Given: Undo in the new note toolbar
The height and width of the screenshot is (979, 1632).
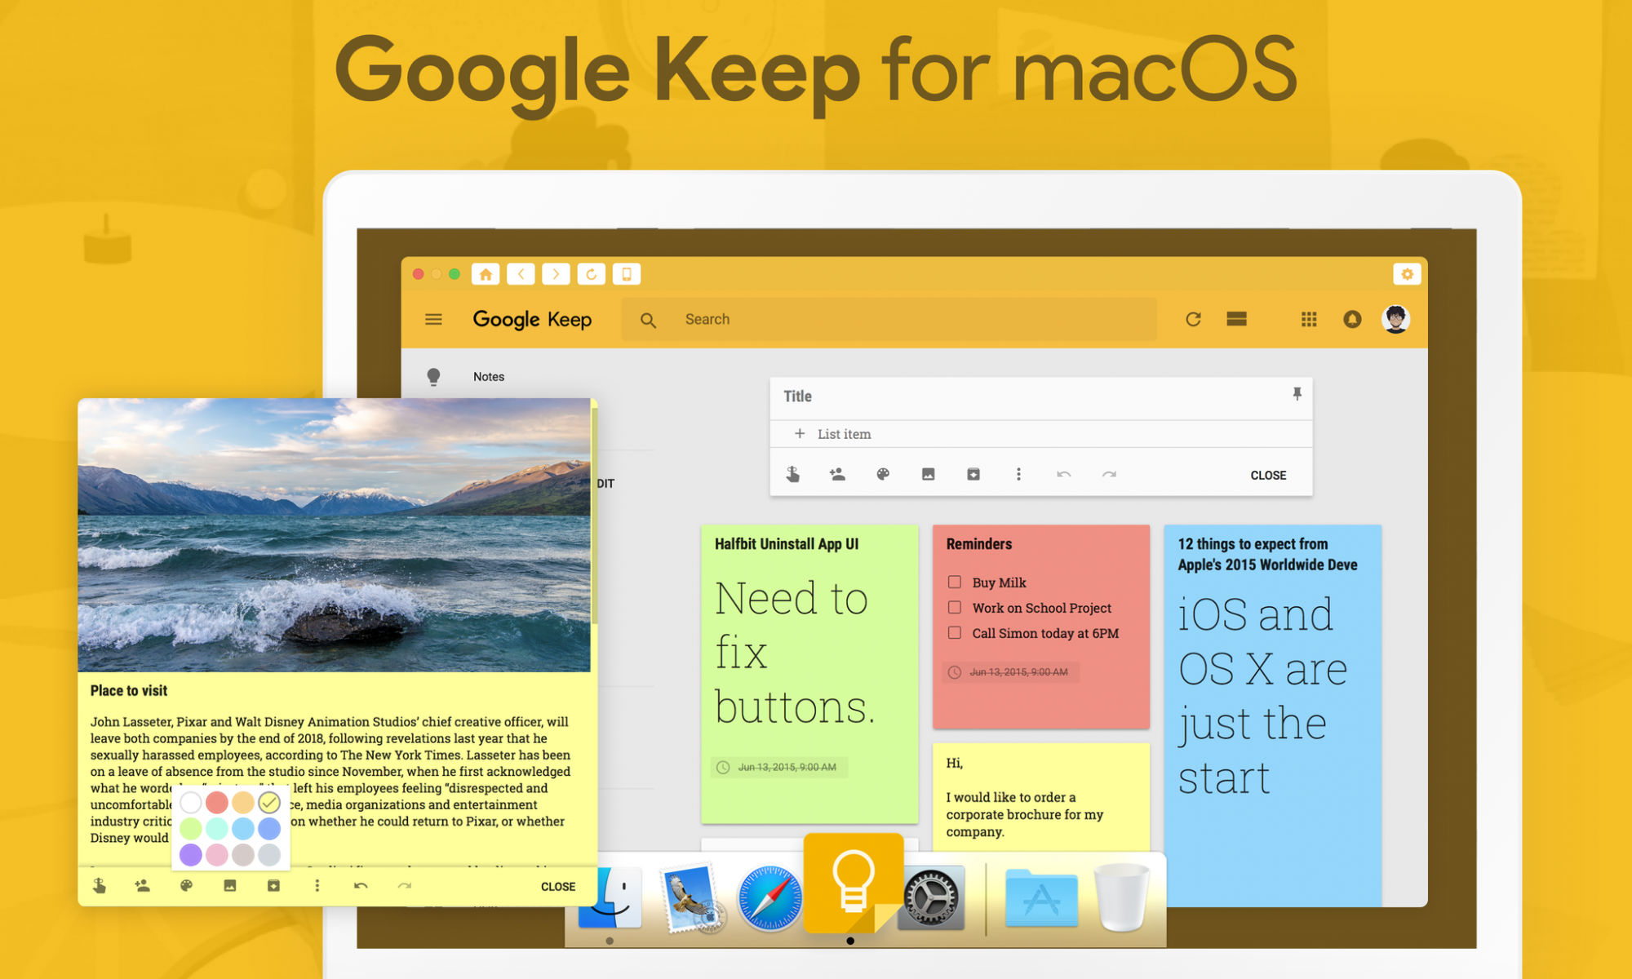Looking at the screenshot, I should [1063, 474].
